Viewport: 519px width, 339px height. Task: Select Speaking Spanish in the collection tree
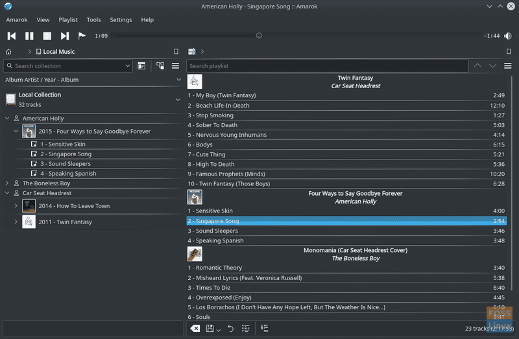[x=69, y=174]
